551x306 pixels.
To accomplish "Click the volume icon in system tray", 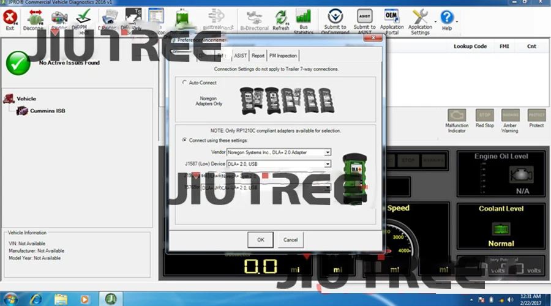I will [510, 300].
